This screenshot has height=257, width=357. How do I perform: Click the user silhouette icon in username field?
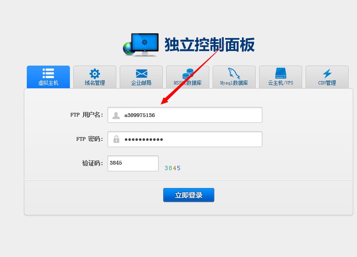(116, 115)
